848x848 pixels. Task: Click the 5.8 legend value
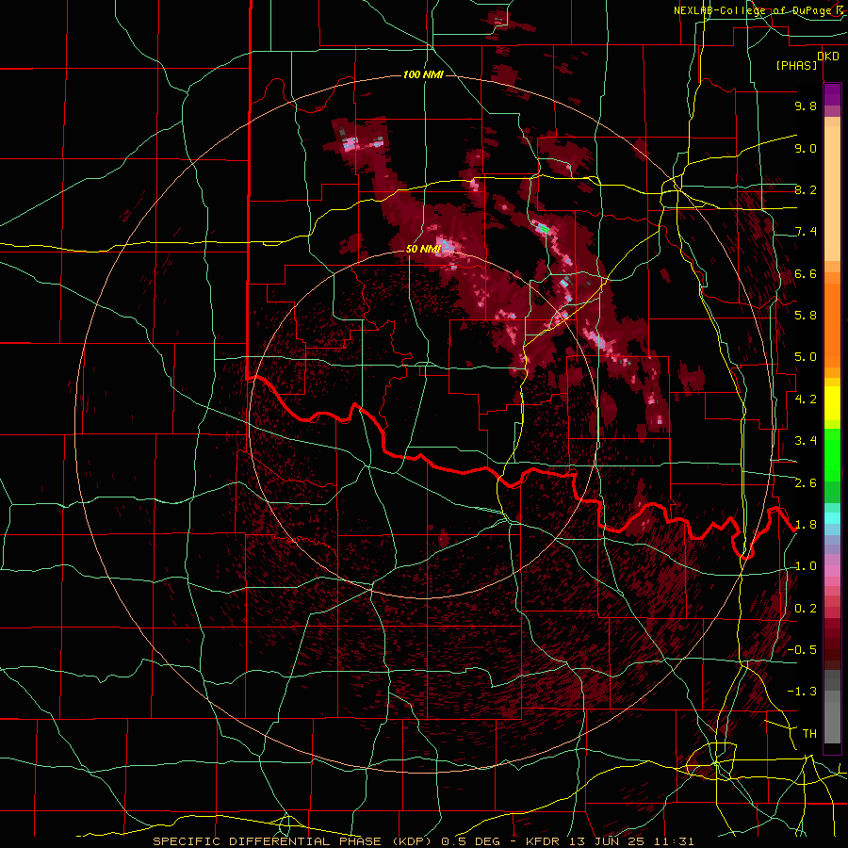pyautogui.click(x=806, y=316)
